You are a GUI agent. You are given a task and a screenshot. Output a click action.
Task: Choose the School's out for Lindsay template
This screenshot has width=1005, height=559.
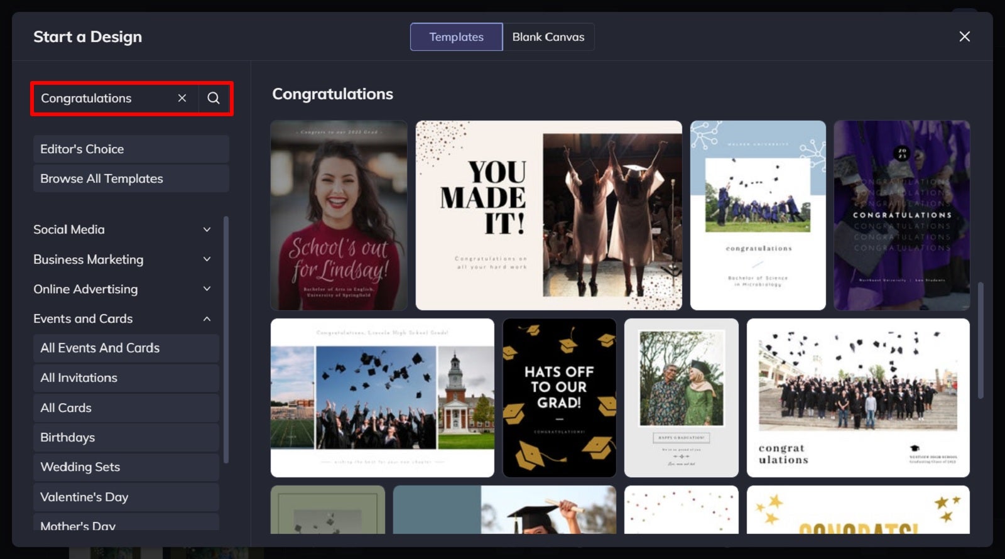point(339,215)
